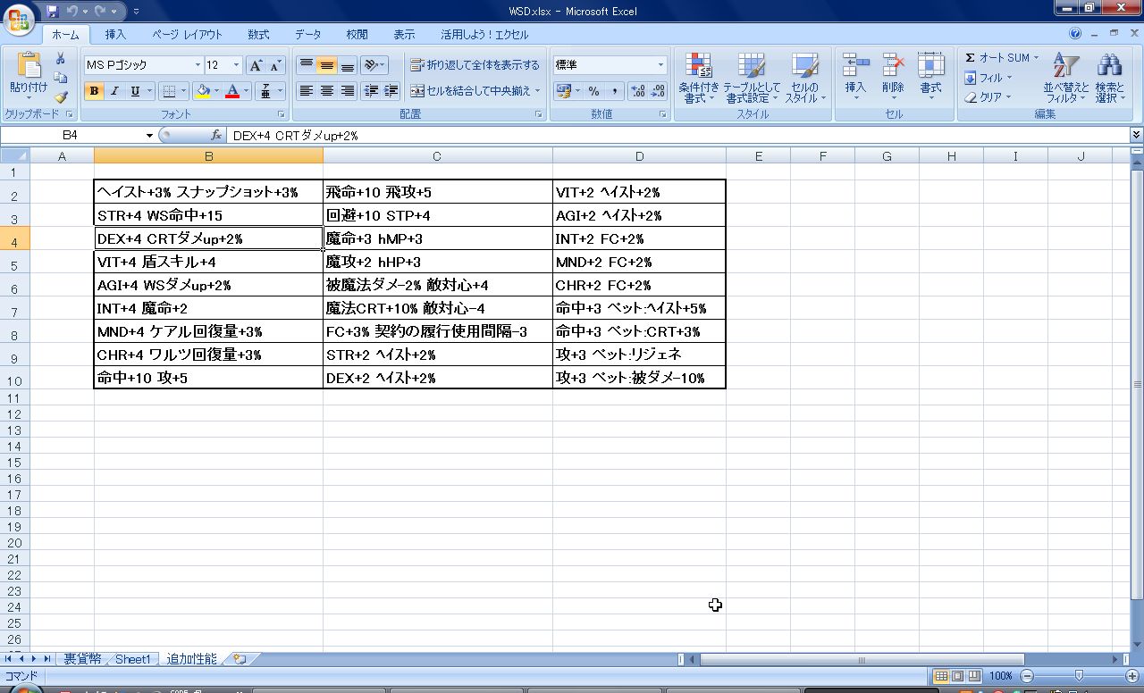The image size is (1144, 693).
Task: Switch to the ページ レイアウト tab
Action: (187, 35)
